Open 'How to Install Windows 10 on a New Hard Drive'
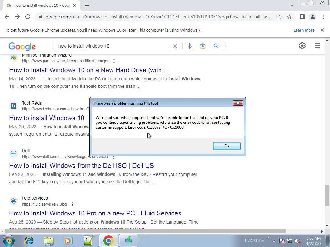This screenshot has height=247, width=330. click(89, 70)
